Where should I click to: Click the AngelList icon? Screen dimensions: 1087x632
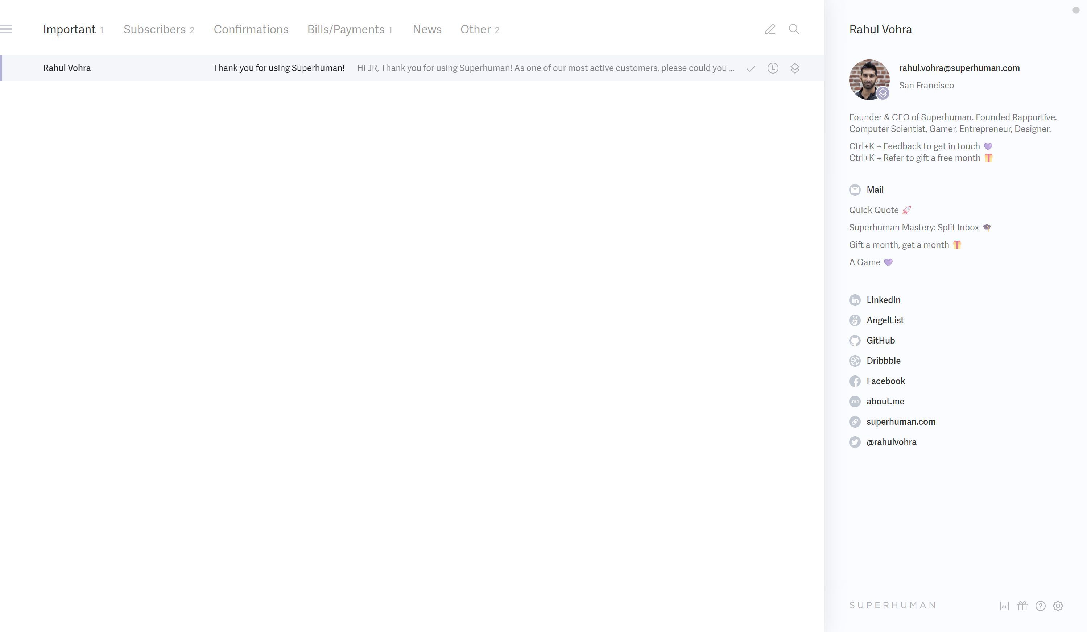point(855,320)
